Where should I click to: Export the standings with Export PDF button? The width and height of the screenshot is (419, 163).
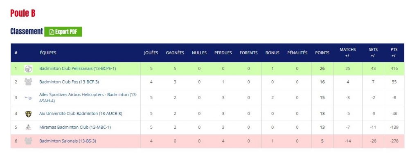click(x=63, y=32)
